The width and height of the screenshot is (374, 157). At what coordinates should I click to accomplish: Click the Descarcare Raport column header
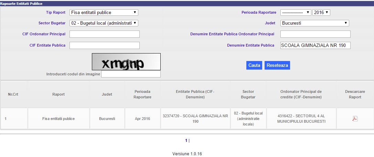tap(355, 94)
